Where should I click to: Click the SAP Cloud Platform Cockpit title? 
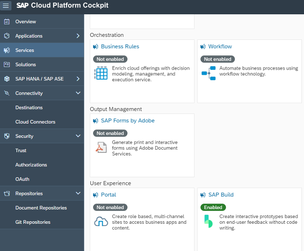[x=62, y=5]
